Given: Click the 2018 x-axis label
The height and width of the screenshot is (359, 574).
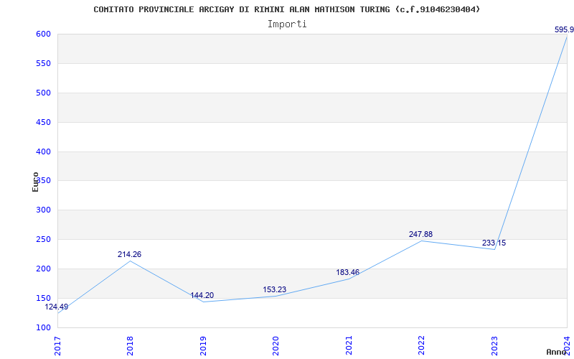Looking at the screenshot, I should point(131,346).
